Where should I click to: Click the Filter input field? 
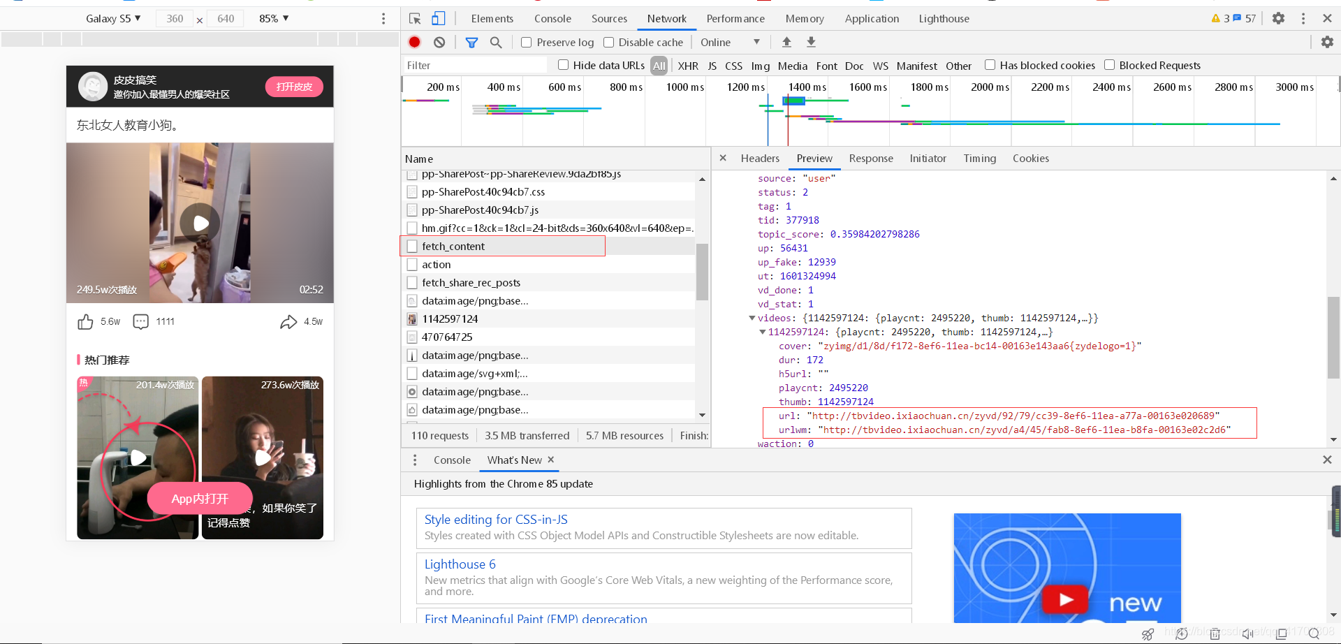point(475,65)
